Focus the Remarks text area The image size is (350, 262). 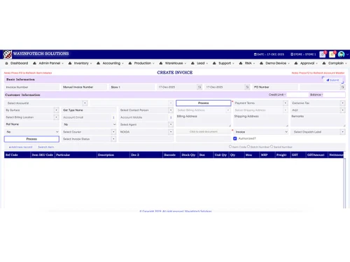(x=318, y=120)
